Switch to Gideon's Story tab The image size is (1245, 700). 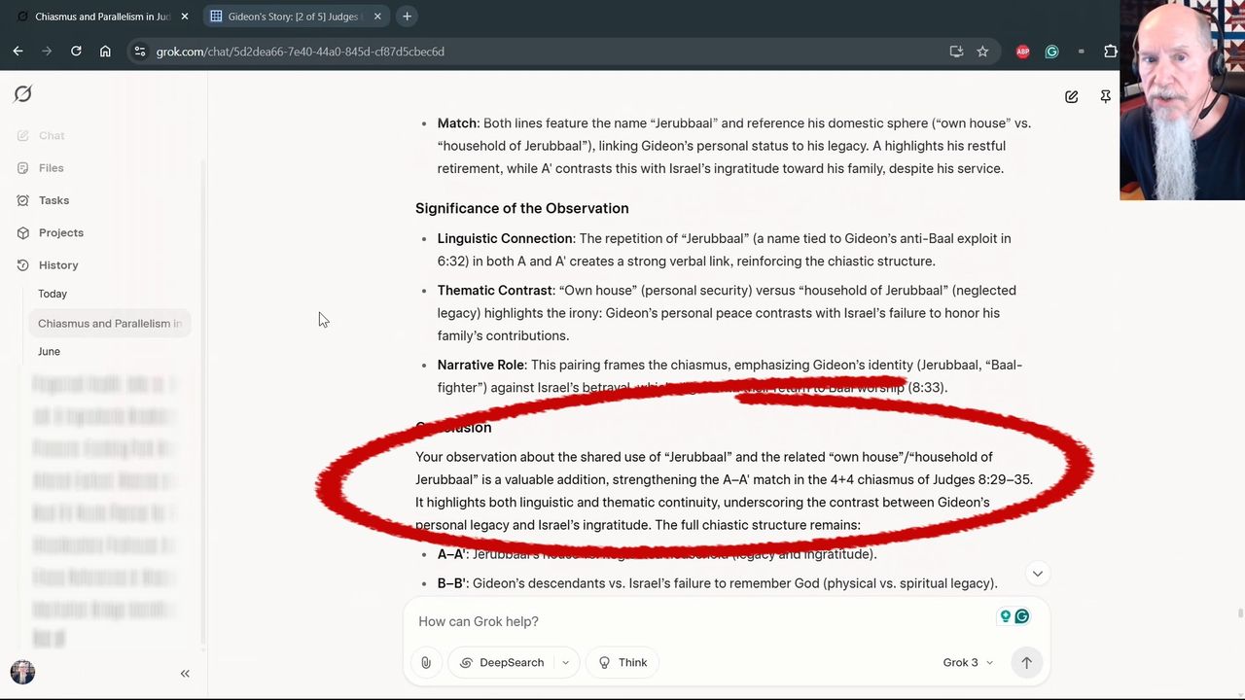point(290,17)
